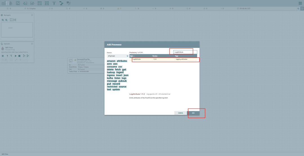The height and width of the screenshot is (156, 304).
Task: Filter by the 'hadoop' tag
Action: [x=111, y=72]
